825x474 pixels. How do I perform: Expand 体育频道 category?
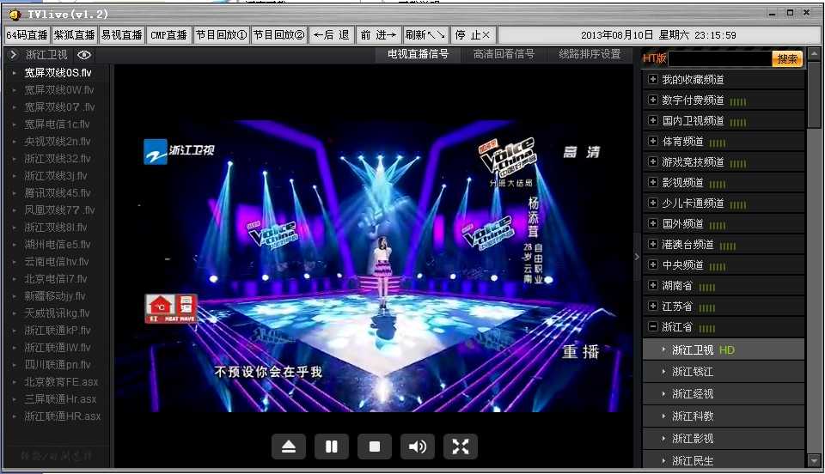724,142
